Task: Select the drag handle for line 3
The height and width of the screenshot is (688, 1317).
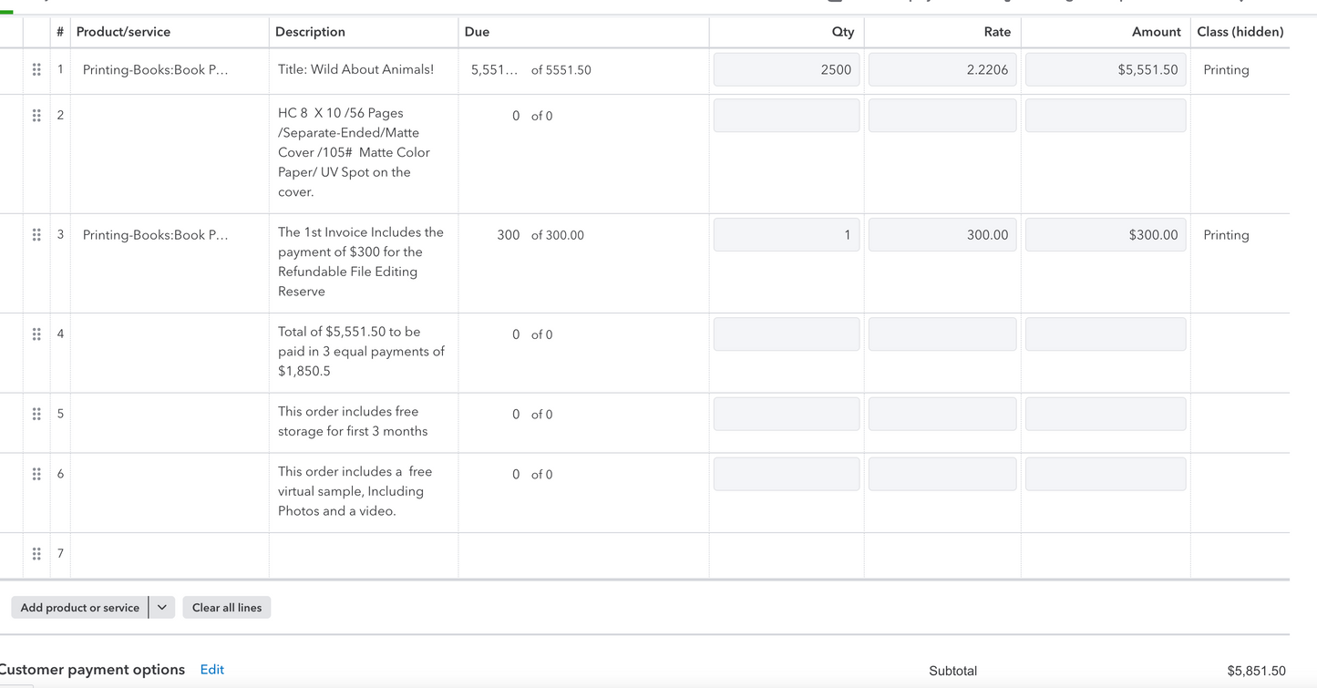Action: point(36,235)
